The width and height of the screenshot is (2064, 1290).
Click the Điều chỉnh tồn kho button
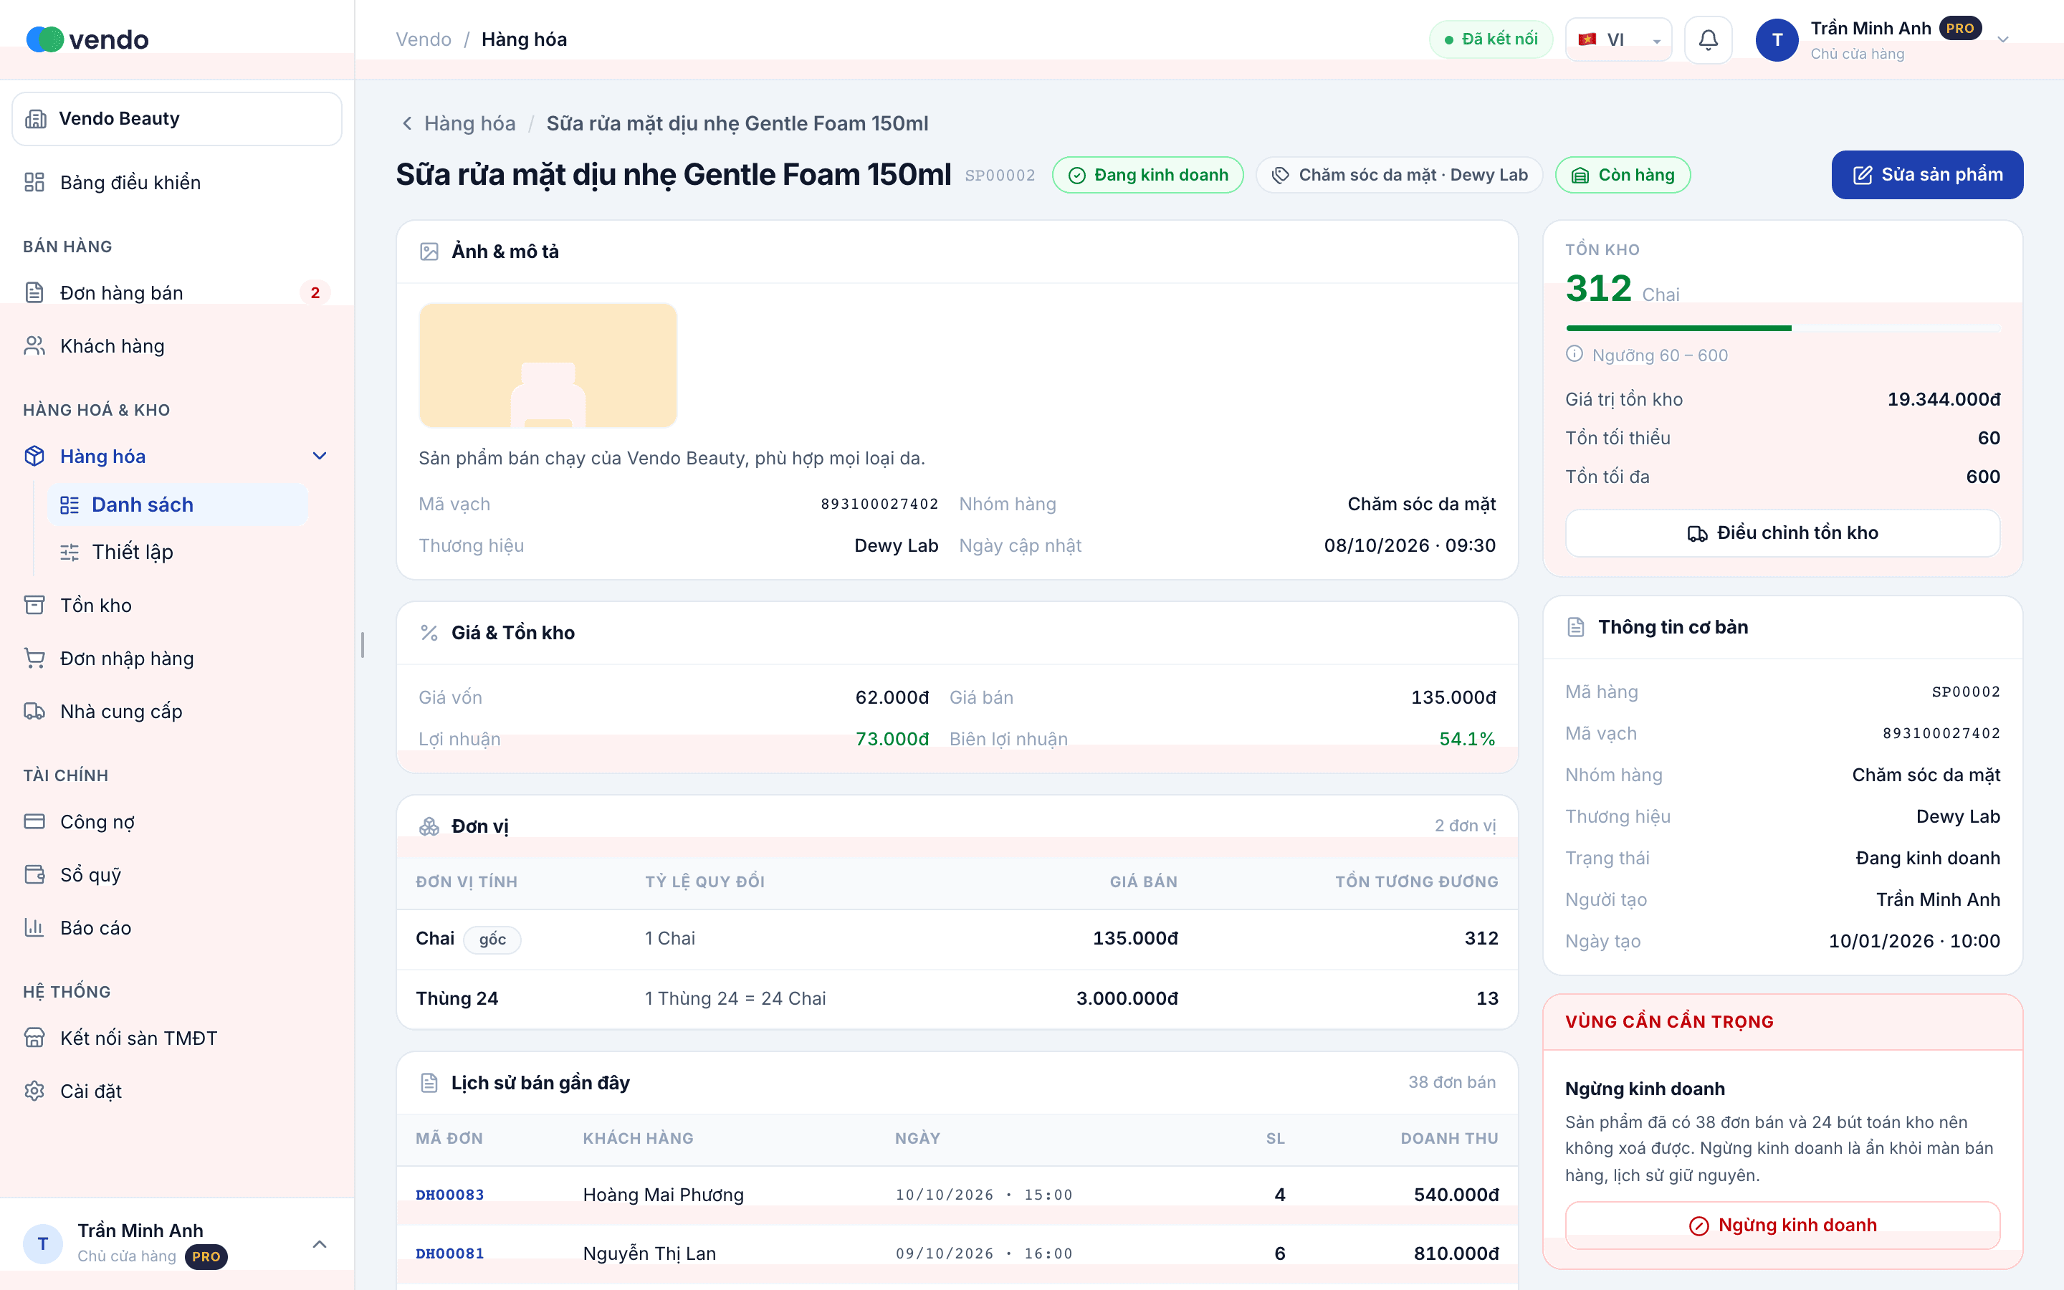[x=1782, y=533]
